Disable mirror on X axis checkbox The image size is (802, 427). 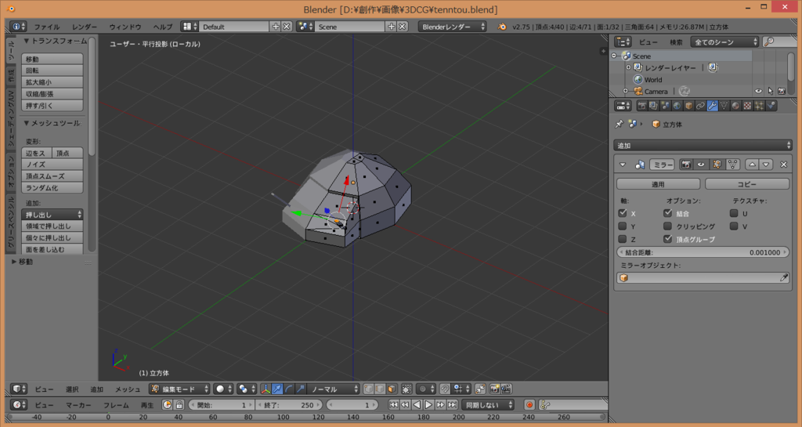(x=623, y=213)
